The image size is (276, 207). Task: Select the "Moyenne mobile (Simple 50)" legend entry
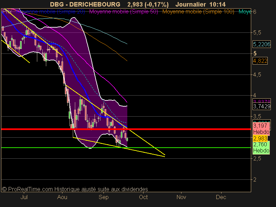(124, 12)
